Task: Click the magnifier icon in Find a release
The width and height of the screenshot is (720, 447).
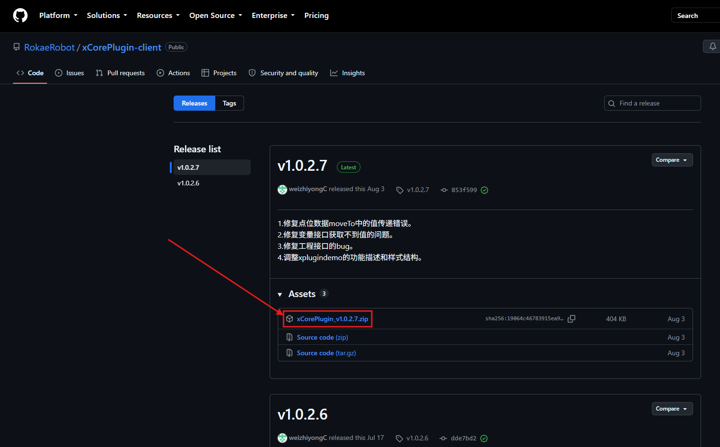Action: (x=612, y=103)
